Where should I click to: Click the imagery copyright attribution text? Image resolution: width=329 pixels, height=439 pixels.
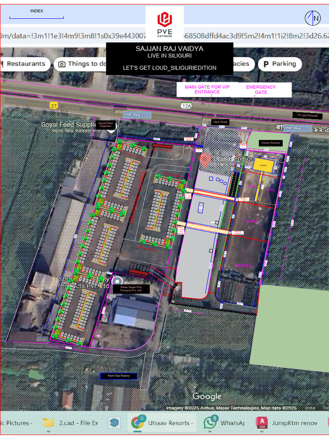231,408
